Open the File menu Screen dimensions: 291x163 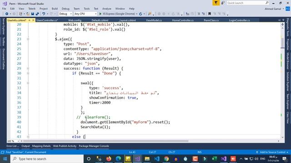(4, 9)
